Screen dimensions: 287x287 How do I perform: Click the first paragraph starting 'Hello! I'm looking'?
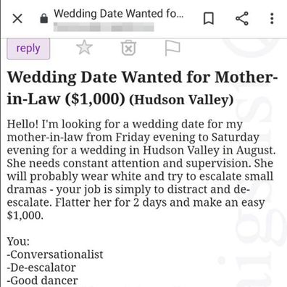(141, 170)
